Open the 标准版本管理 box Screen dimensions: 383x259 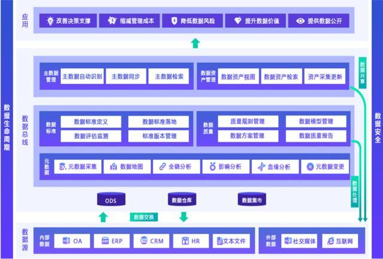coord(159,136)
